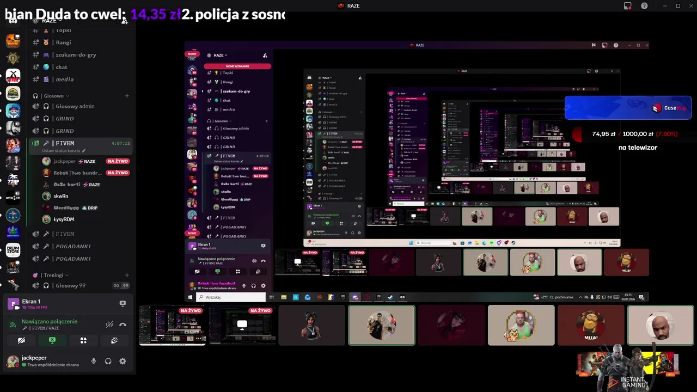Create channel in Treningi category
This screenshot has height=392, width=697.
[127, 275]
